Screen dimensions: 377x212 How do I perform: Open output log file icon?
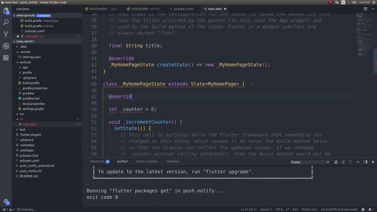(x=350, y=162)
